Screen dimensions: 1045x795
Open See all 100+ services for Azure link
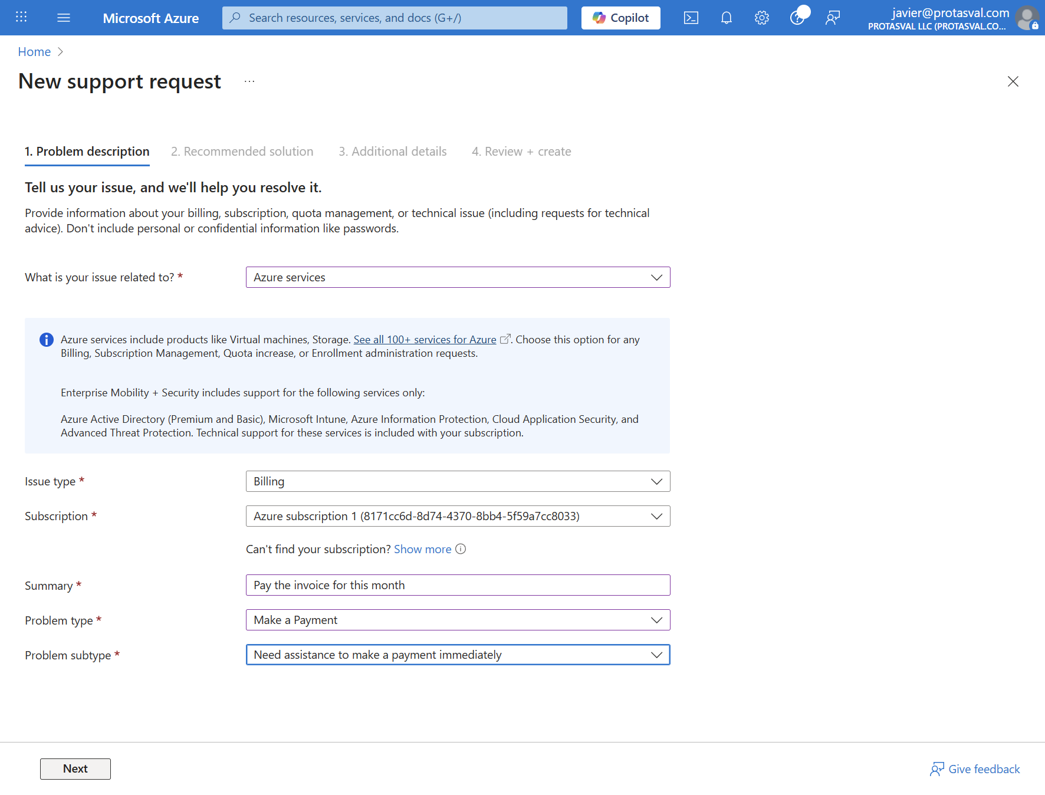(425, 340)
